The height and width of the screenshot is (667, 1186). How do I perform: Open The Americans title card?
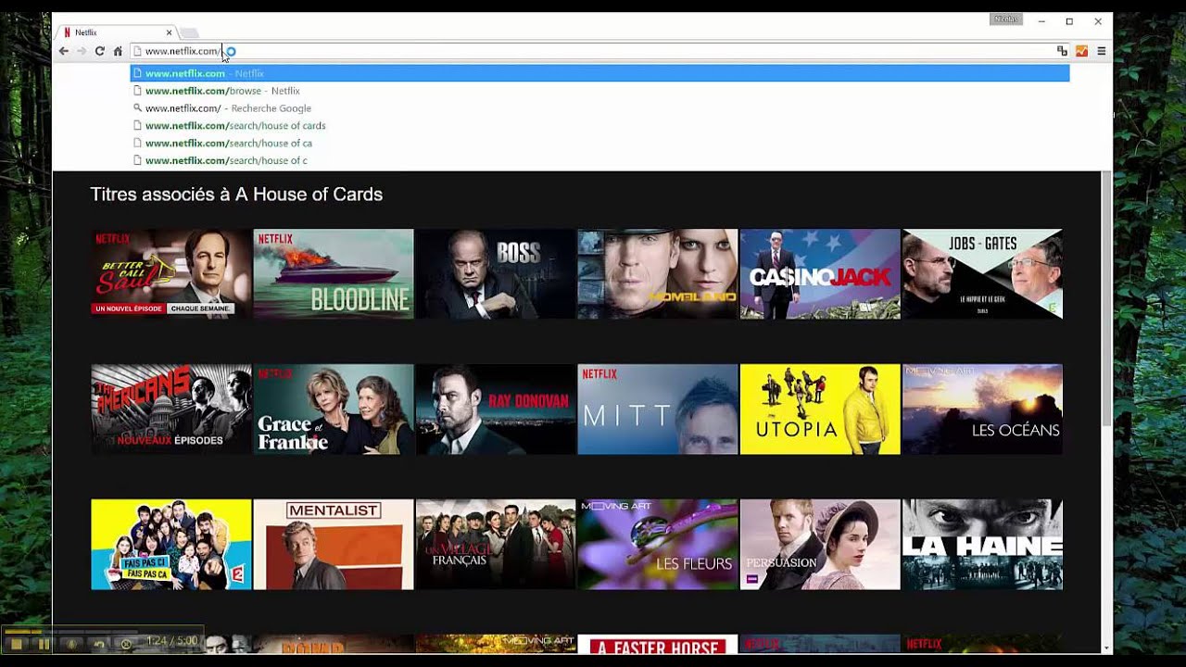pyautogui.click(x=171, y=409)
